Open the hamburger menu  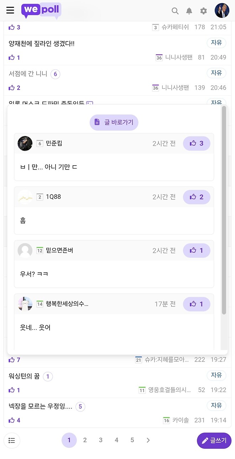10,10
